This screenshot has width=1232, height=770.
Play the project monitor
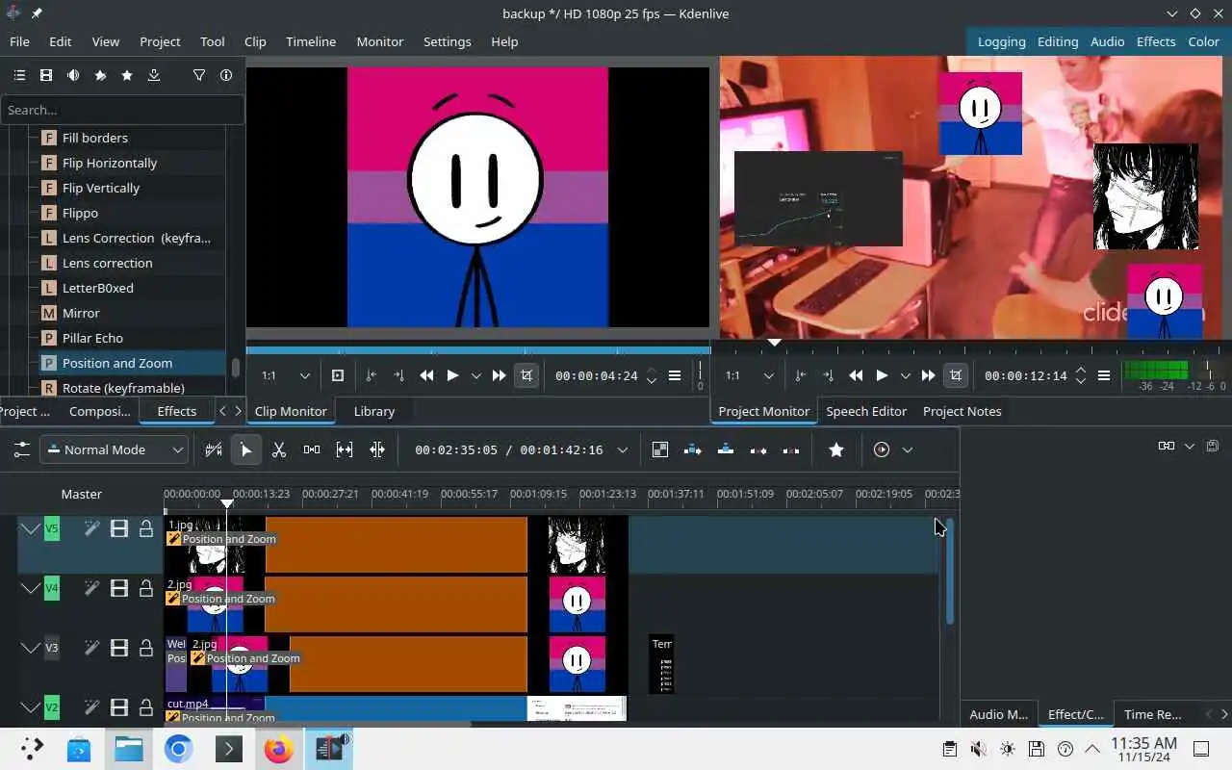(882, 375)
